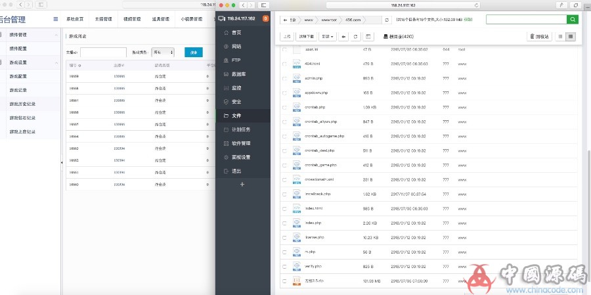The image size is (591, 295).
Task: Click the 远程下载 button
Action: tap(306, 37)
